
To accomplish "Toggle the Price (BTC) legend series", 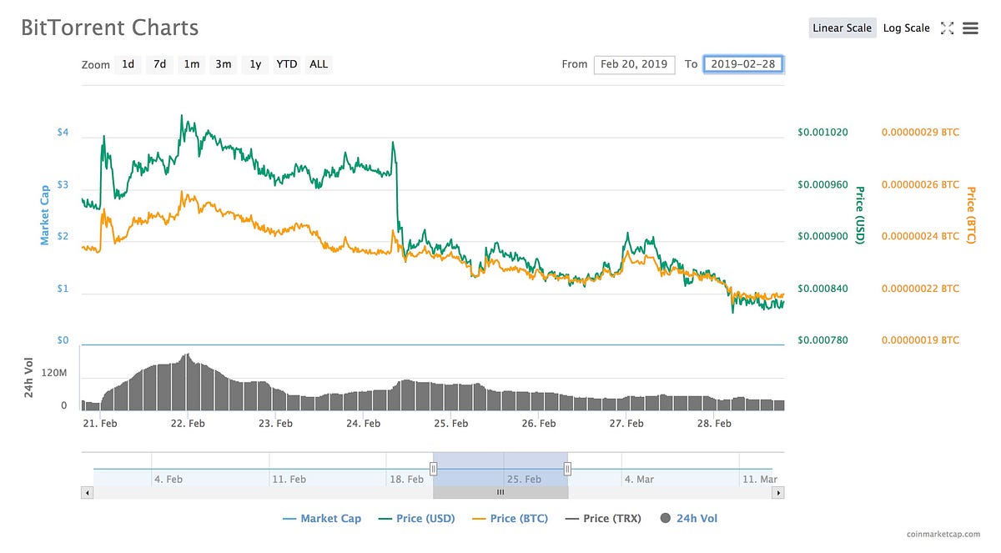I will (510, 519).
